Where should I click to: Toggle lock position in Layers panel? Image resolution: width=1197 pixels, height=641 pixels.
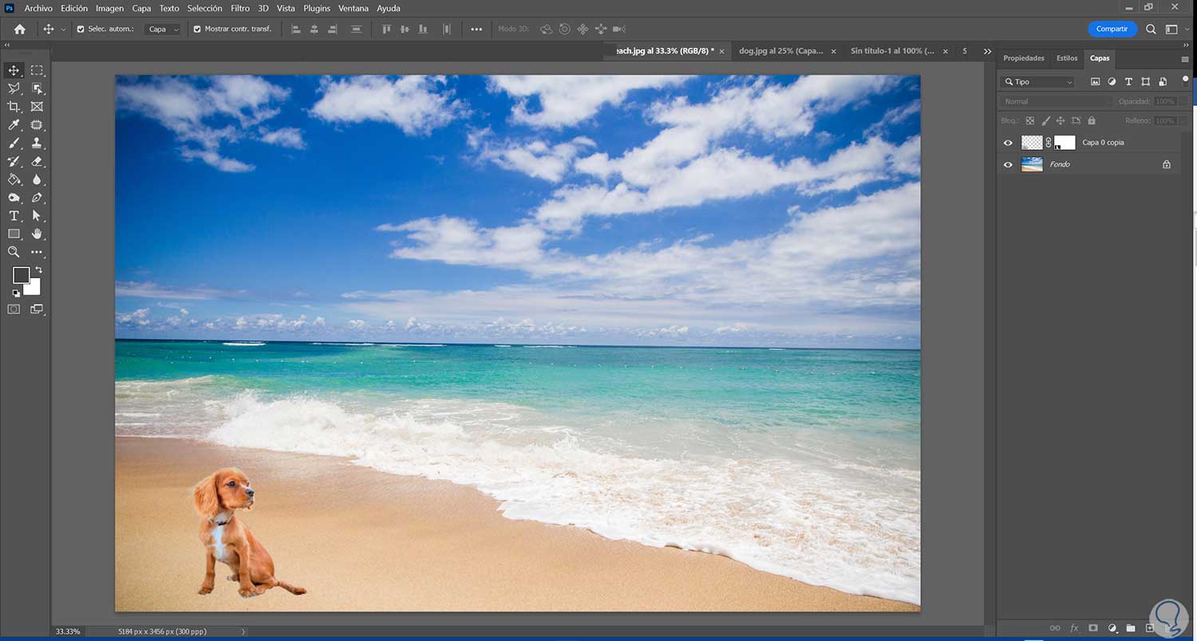click(x=1061, y=121)
